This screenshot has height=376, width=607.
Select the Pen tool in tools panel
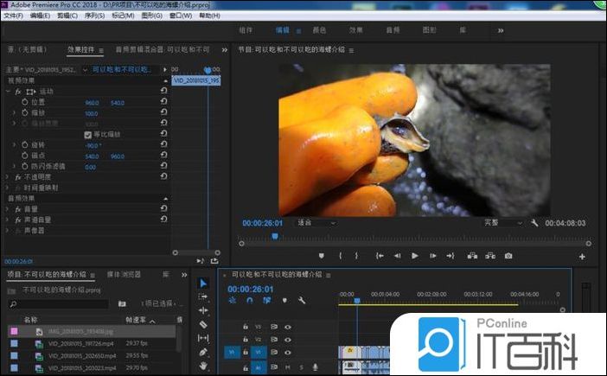coord(202,352)
